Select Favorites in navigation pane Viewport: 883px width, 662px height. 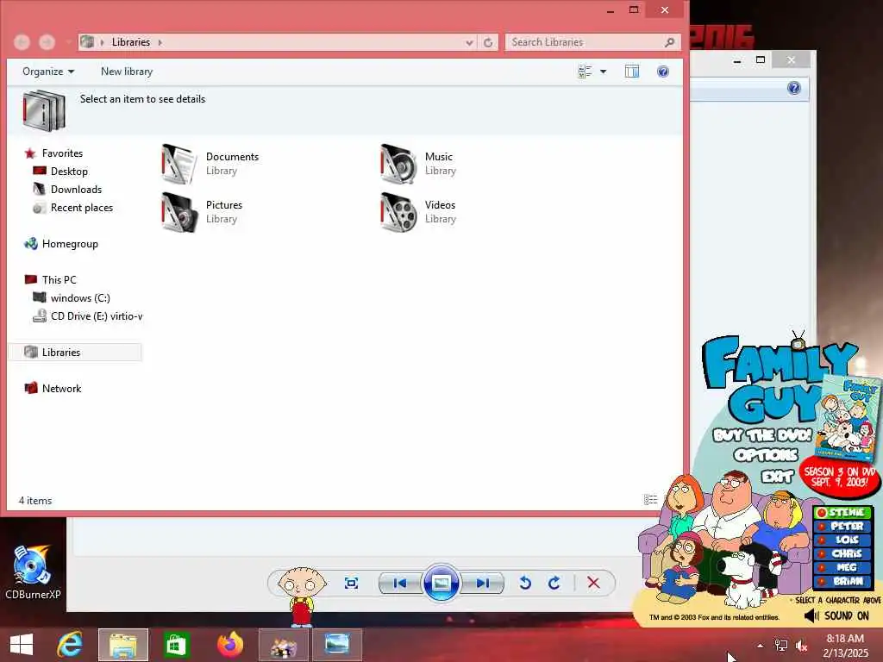[54, 153]
